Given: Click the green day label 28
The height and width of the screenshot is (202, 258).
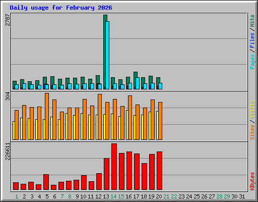Looking at the screenshot, I should point(219,196).
